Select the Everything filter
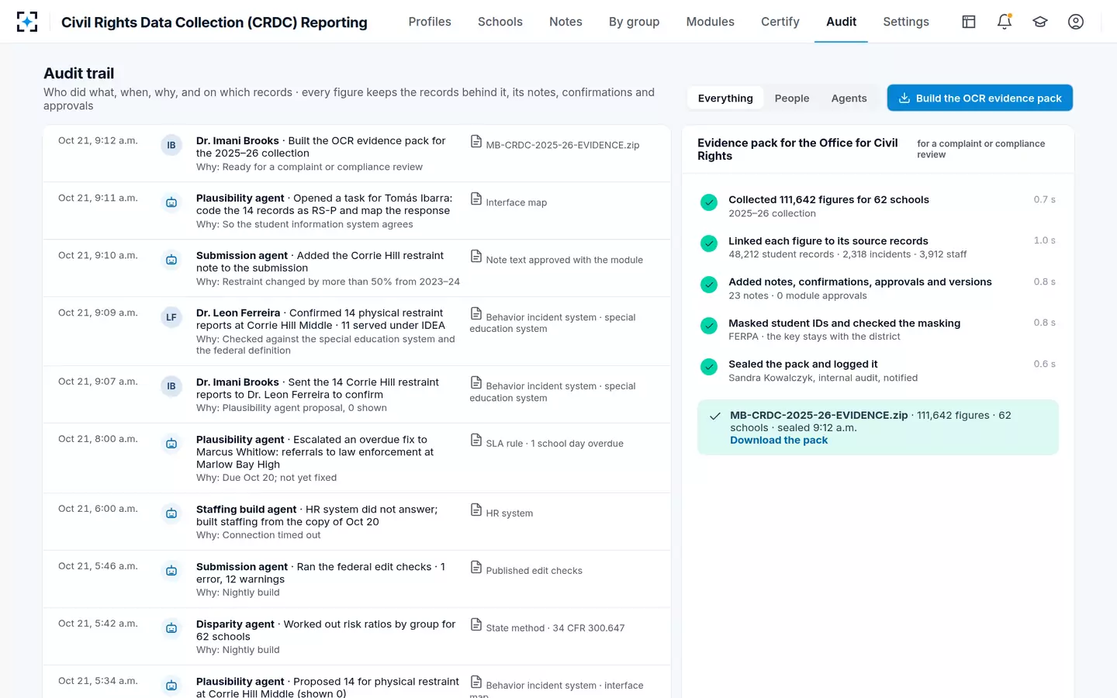The image size is (1117, 698). pos(725,98)
